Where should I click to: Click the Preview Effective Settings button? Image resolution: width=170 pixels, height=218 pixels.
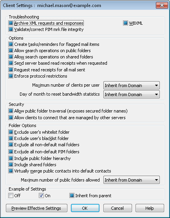click(x=36, y=208)
